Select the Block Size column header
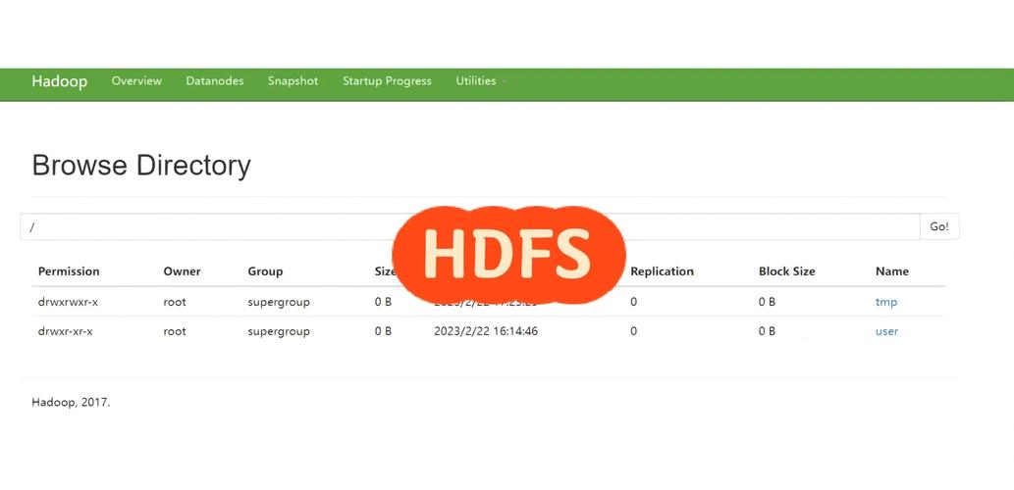This screenshot has width=1014, height=490. [x=786, y=271]
